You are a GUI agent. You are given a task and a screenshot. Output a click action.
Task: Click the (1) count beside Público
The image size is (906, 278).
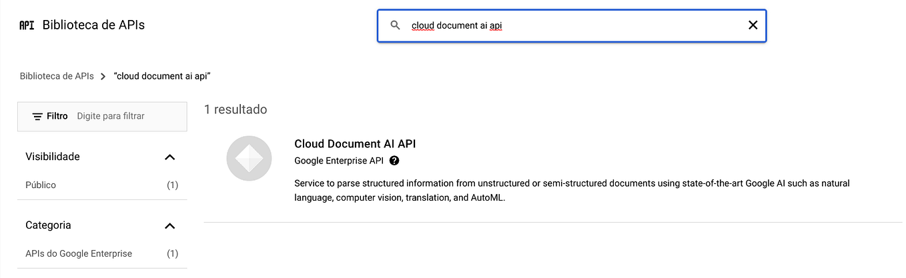173,185
